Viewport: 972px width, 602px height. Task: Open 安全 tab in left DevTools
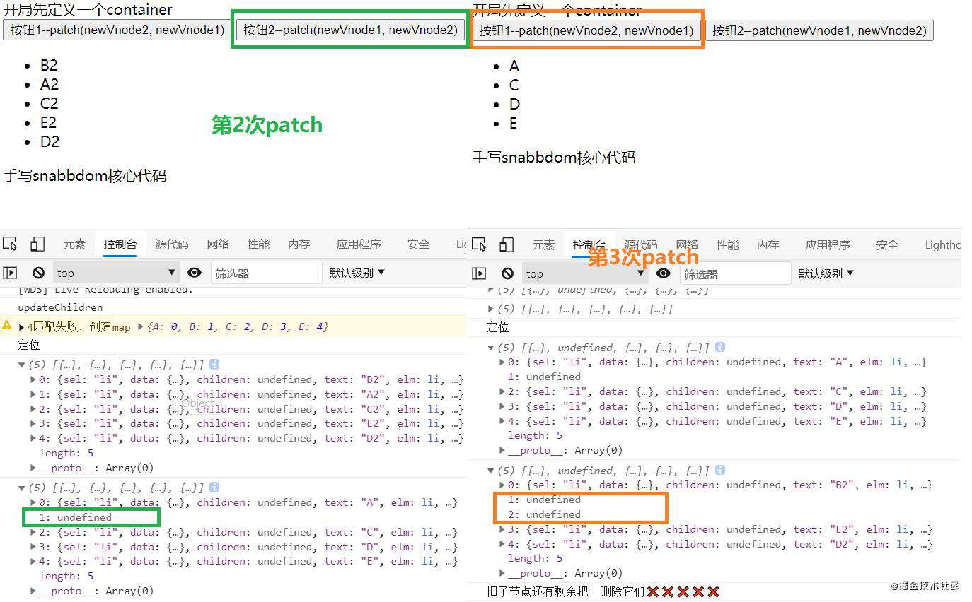(x=418, y=244)
